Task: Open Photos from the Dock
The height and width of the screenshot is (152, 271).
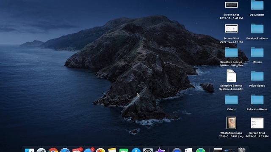Action: (x=100, y=150)
